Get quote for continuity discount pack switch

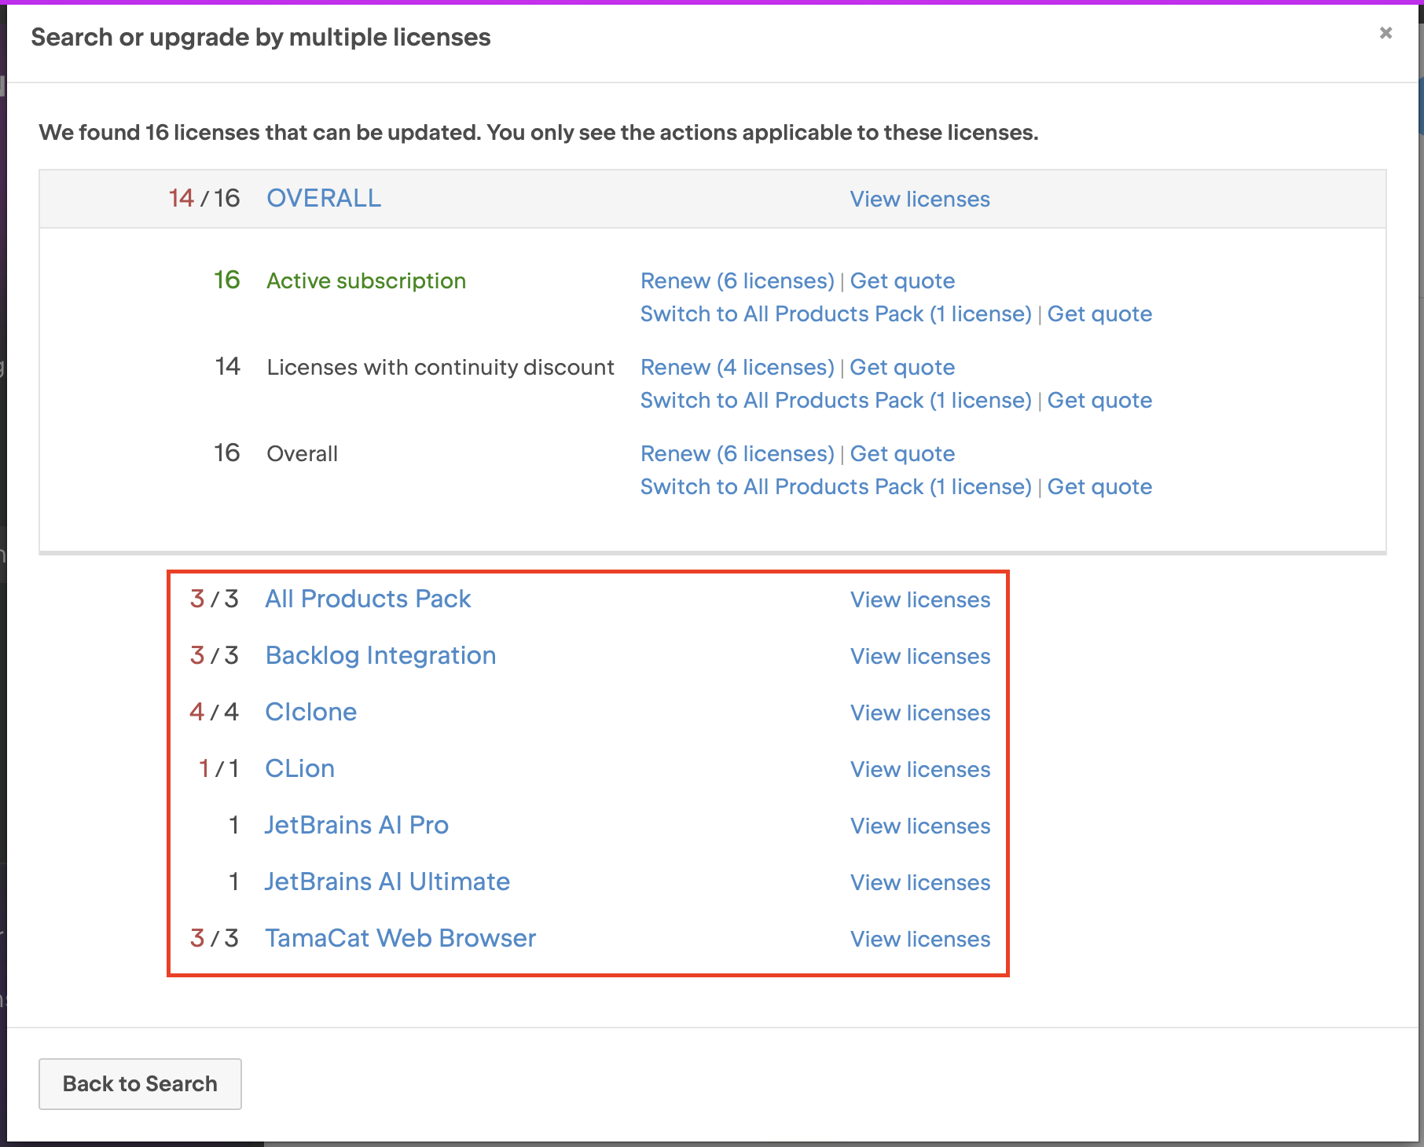pos(1099,400)
